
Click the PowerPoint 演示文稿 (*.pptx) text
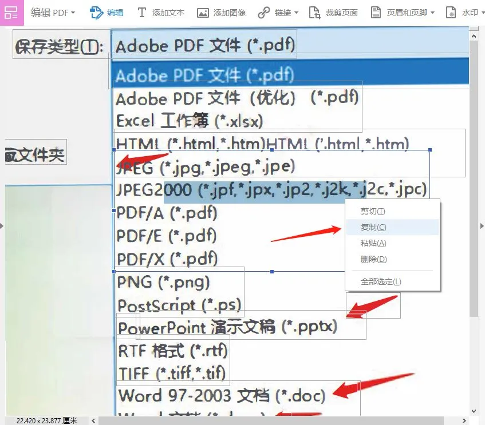click(x=228, y=328)
